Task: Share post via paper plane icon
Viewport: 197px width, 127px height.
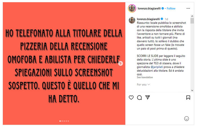Action: [147, 97]
